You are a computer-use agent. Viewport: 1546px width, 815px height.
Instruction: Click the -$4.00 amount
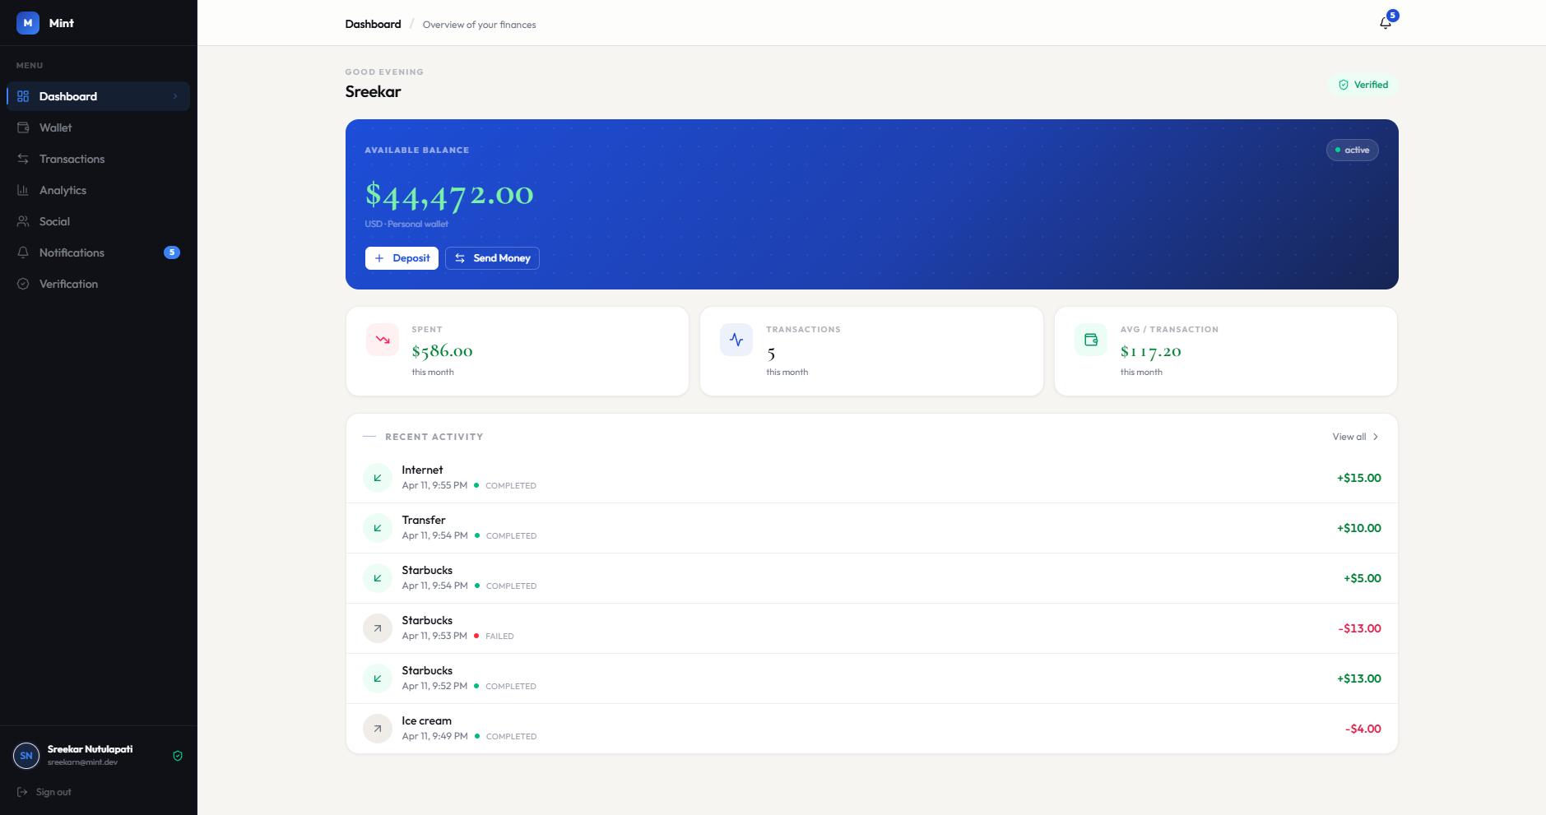[1363, 729]
